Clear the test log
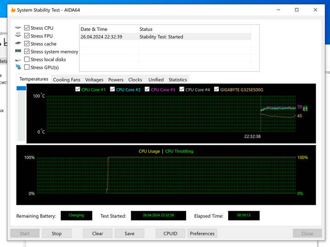Image resolution: width=330 pixels, height=247 pixels. pos(98,233)
